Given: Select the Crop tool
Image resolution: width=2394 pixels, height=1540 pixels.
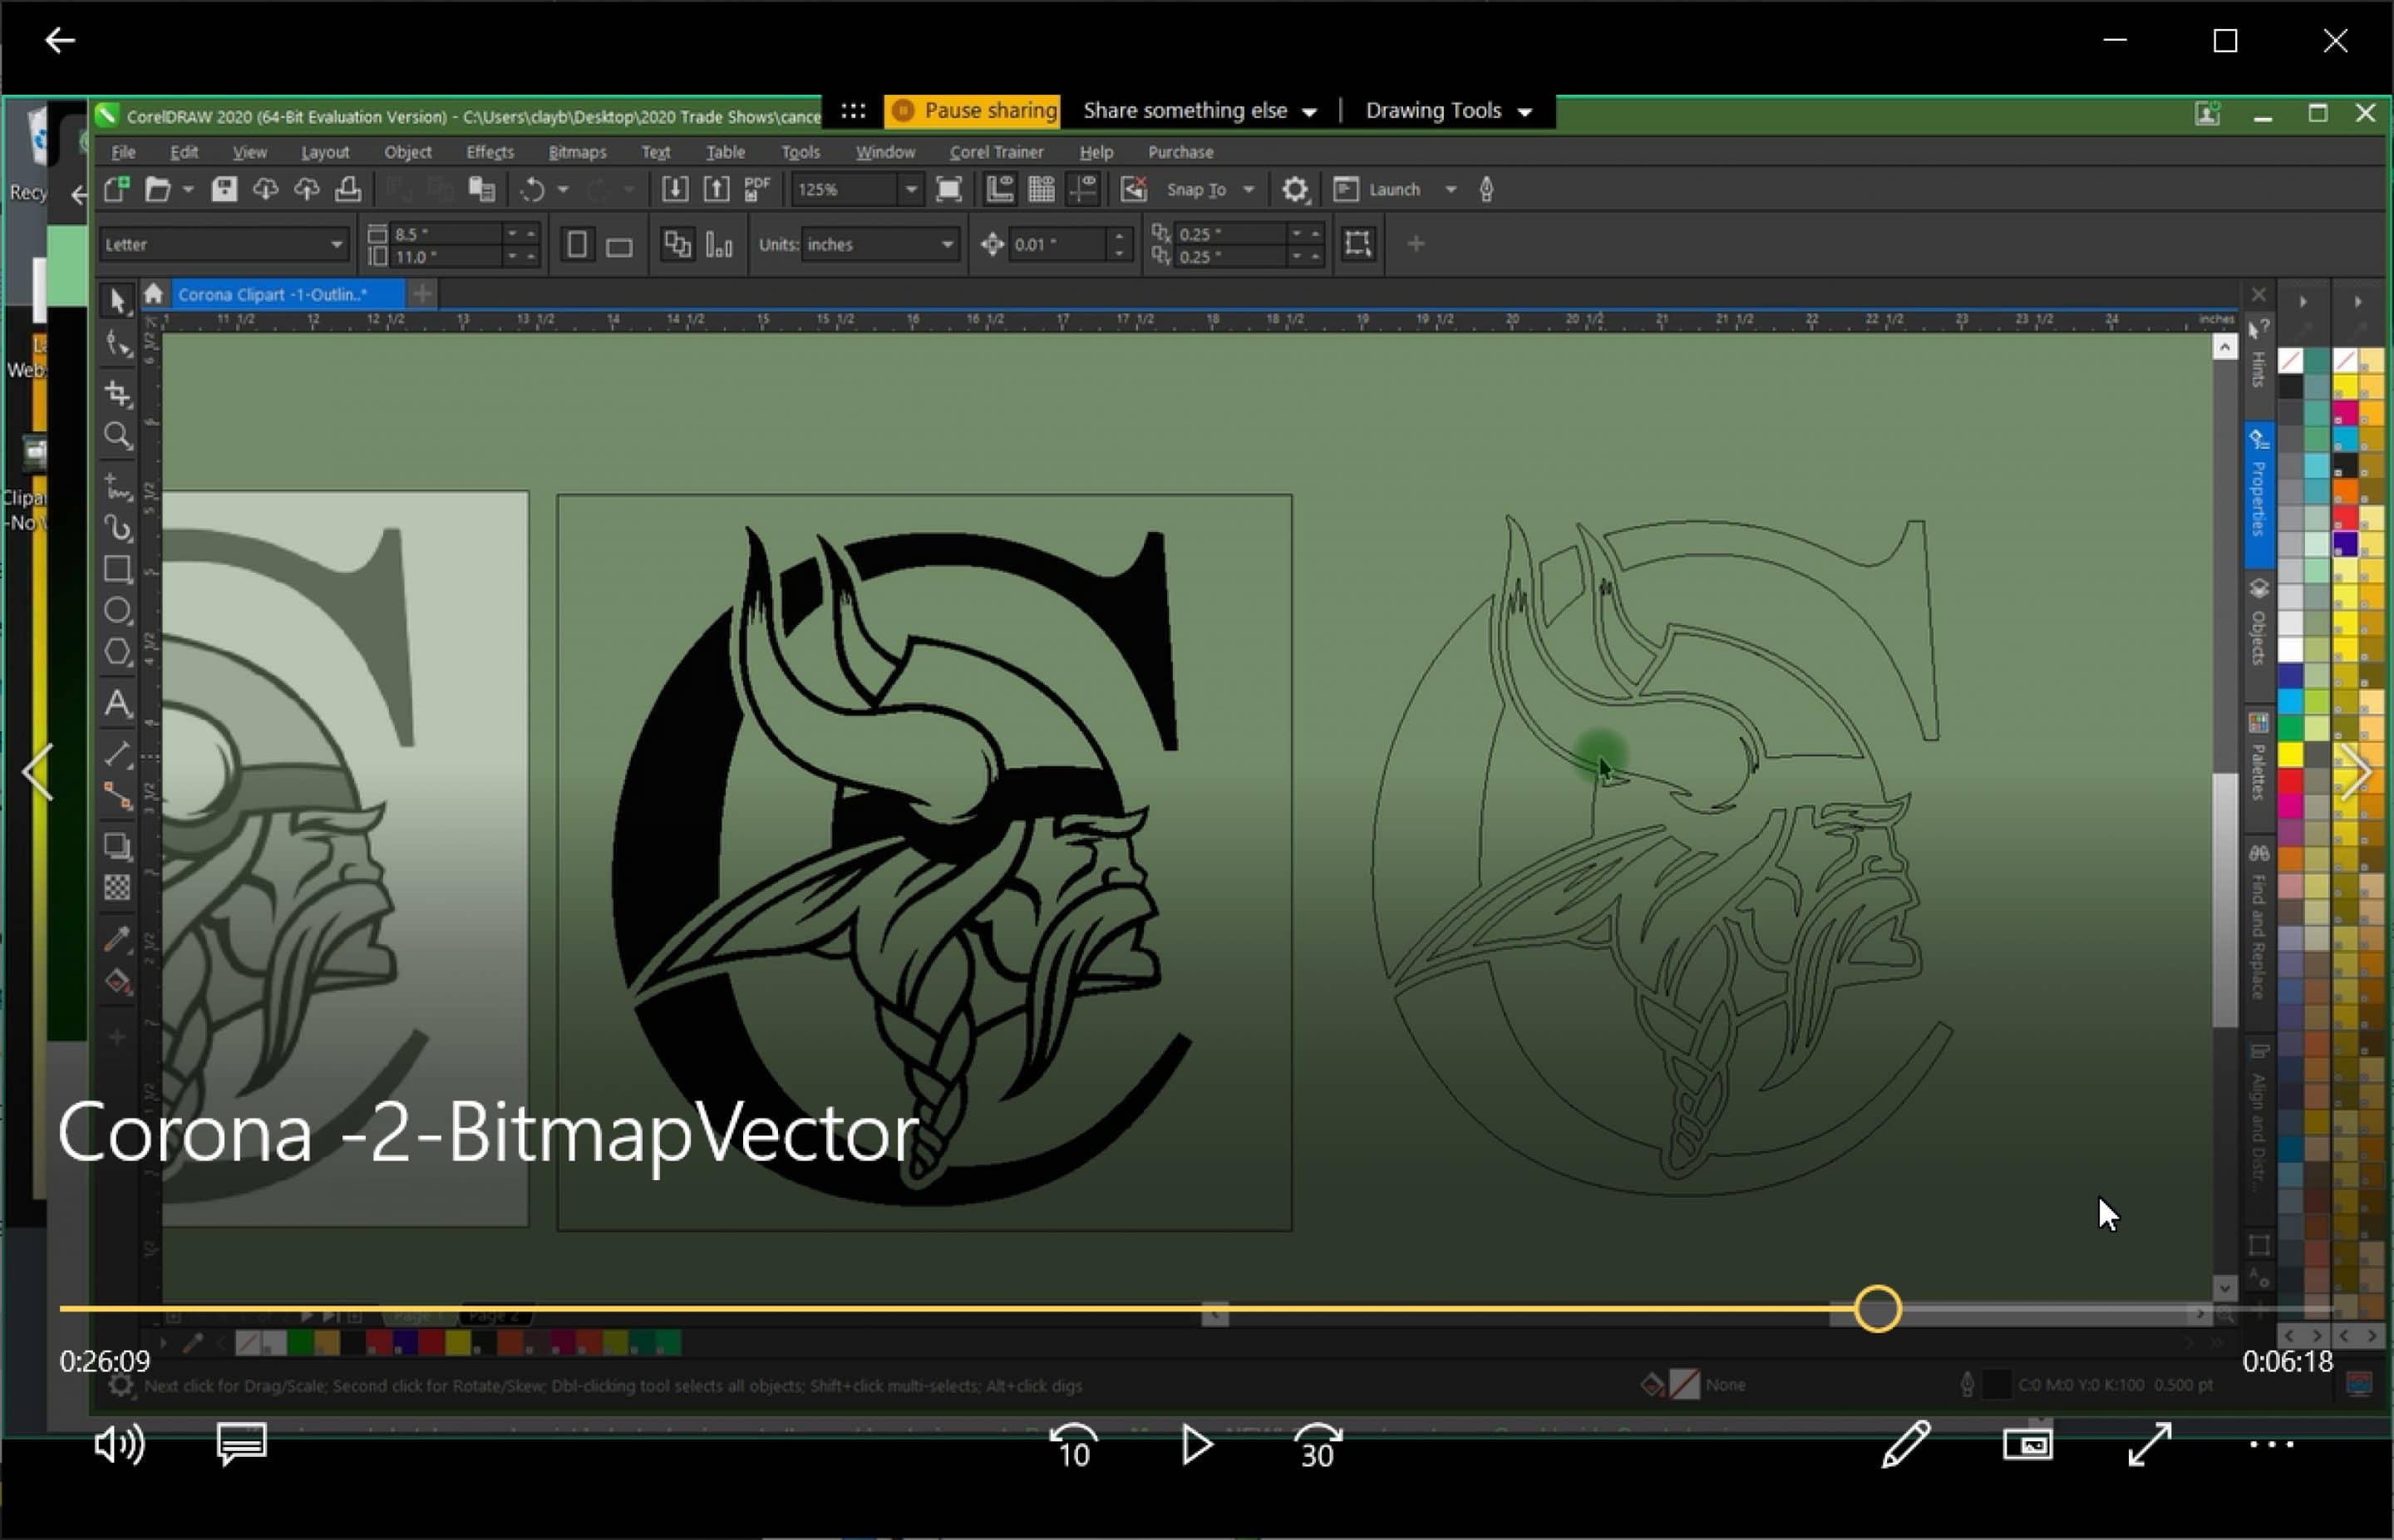Looking at the screenshot, I should 117,393.
